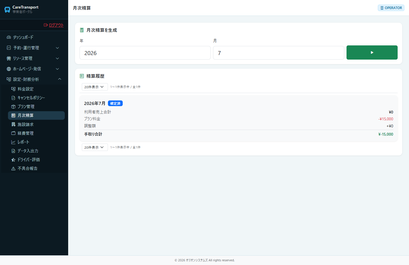Open the 料金設定 menu item
Viewport: 409px width, 265px height.
coord(36,89)
